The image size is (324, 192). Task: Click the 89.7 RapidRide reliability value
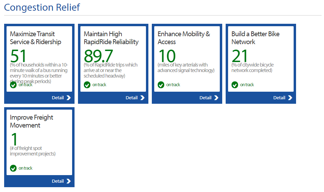98,55
